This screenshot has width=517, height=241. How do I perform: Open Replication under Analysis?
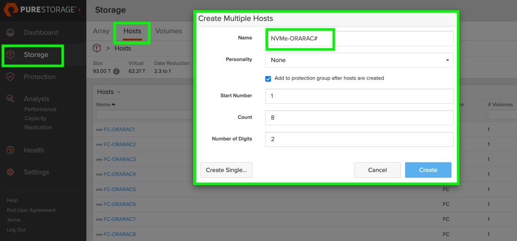click(x=38, y=127)
